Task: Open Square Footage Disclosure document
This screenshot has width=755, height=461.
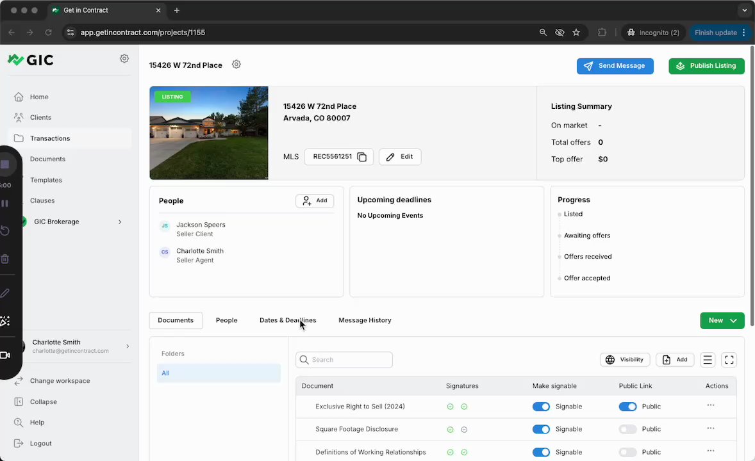Action: pyautogui.click(x=357, y=429)
